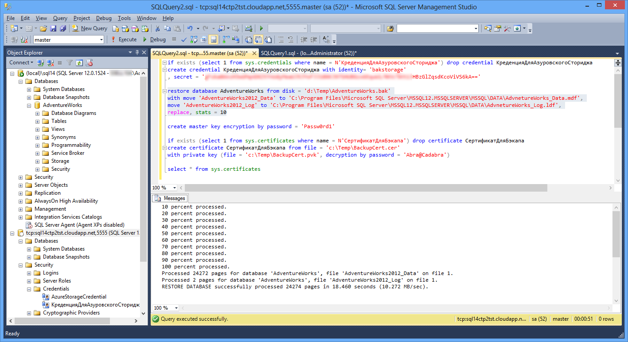Expand the Tables folder node
Viewport: 628px width, 342px height.
pyautogui.click(x=38, y=121)
